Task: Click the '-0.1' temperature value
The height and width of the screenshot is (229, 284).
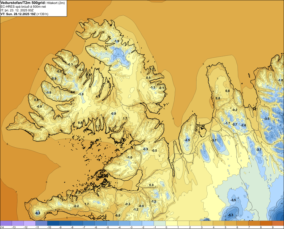Action: [161, 88]
